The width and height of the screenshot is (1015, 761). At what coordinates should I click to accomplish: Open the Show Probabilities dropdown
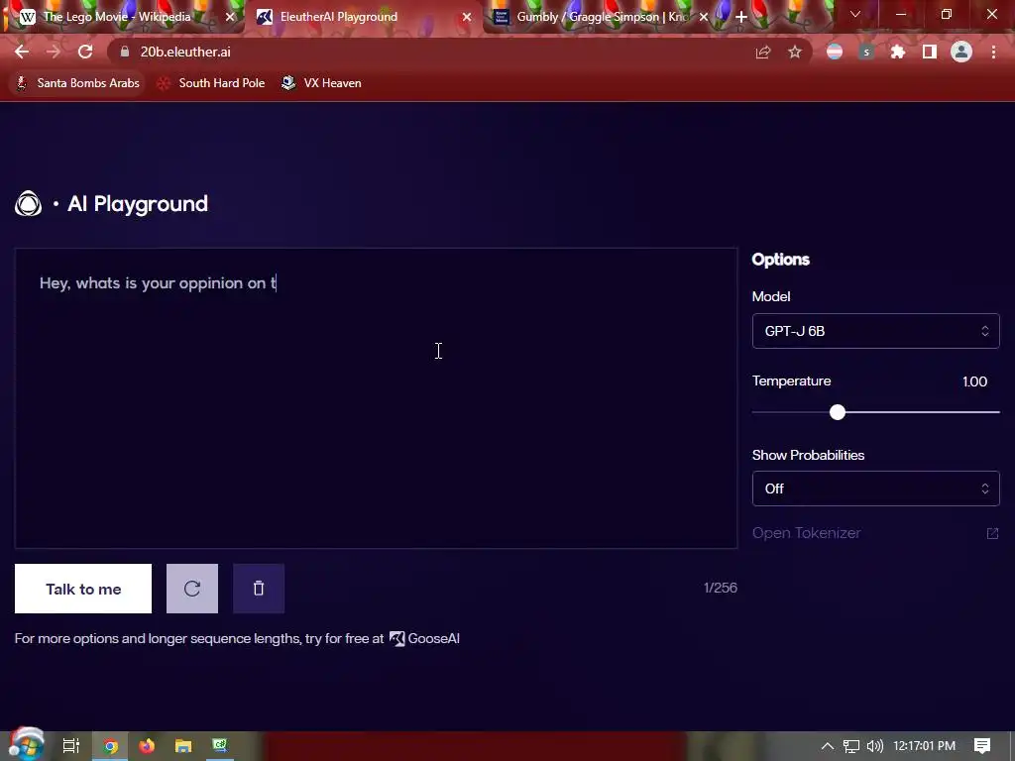coord(875,489)
